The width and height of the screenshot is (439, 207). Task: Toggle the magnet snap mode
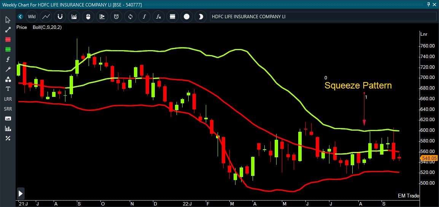[x=60, y=17]
